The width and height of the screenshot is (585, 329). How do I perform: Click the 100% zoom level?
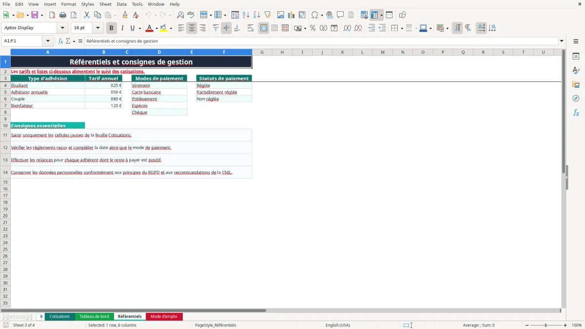click(x=577, y=325)
